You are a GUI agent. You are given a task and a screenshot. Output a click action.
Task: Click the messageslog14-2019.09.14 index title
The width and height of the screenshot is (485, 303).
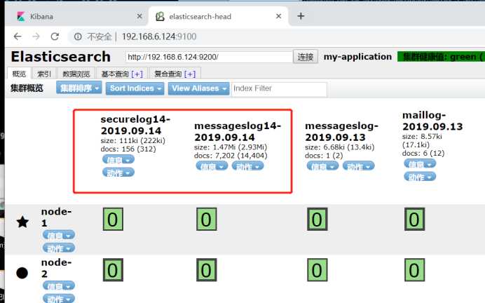tap(238, 132)
